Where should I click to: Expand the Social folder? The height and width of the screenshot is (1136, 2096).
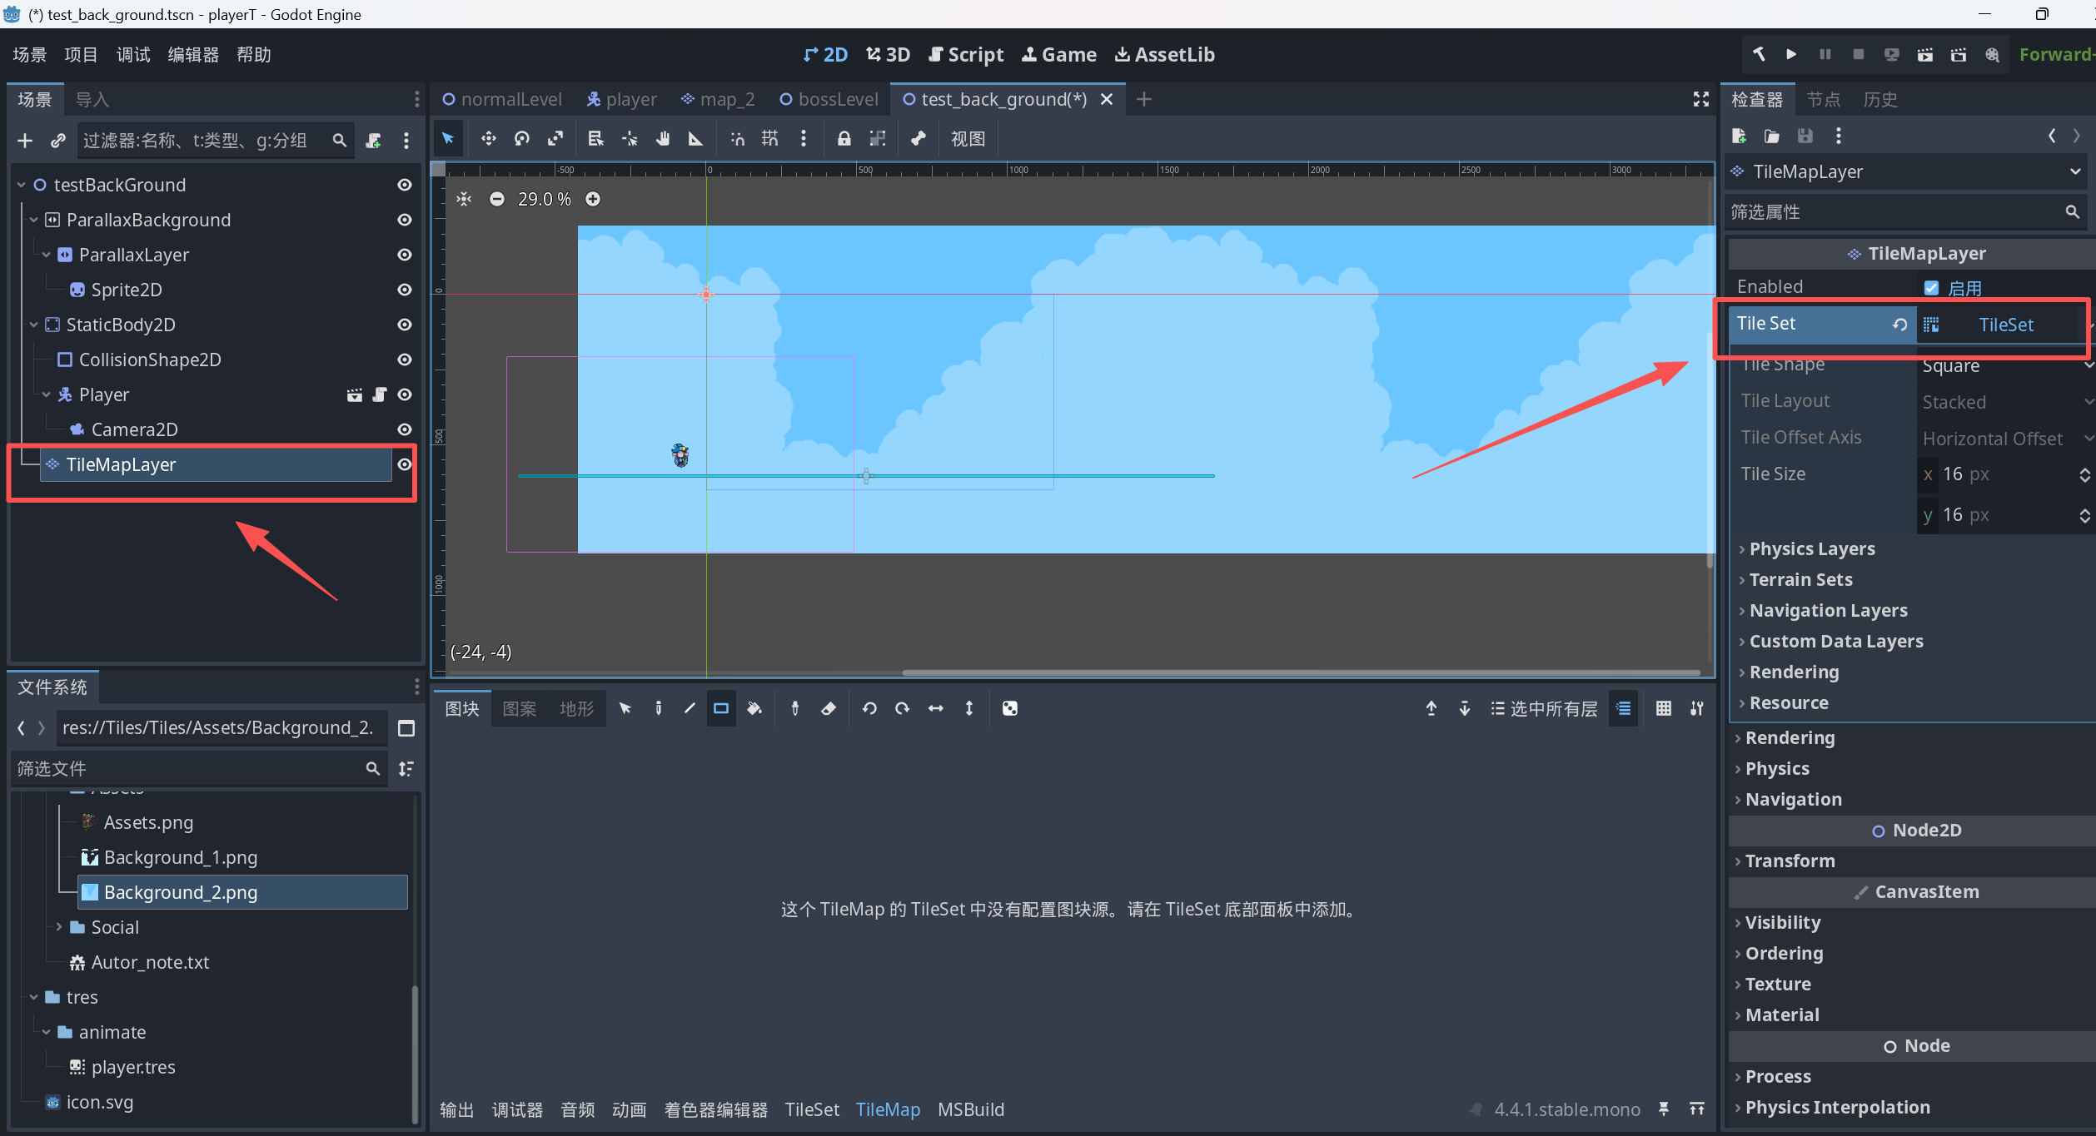(x=58, y=927)
